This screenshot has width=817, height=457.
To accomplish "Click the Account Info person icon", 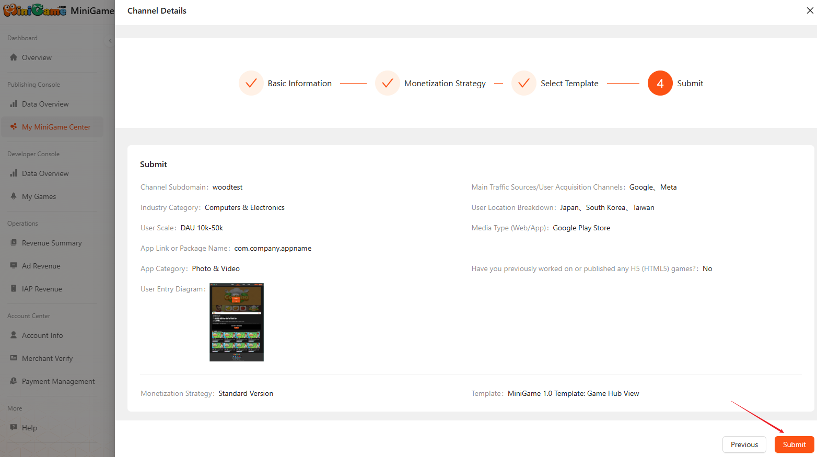I will pos(14,335).
